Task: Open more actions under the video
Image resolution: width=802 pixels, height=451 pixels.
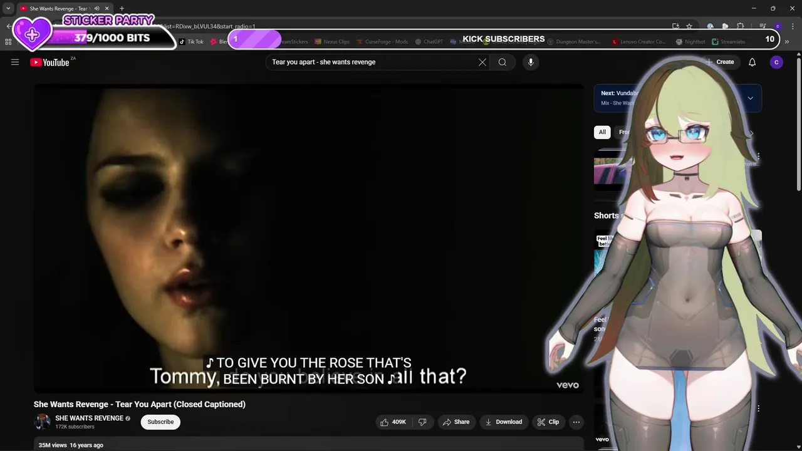Action: click(576, 422)
